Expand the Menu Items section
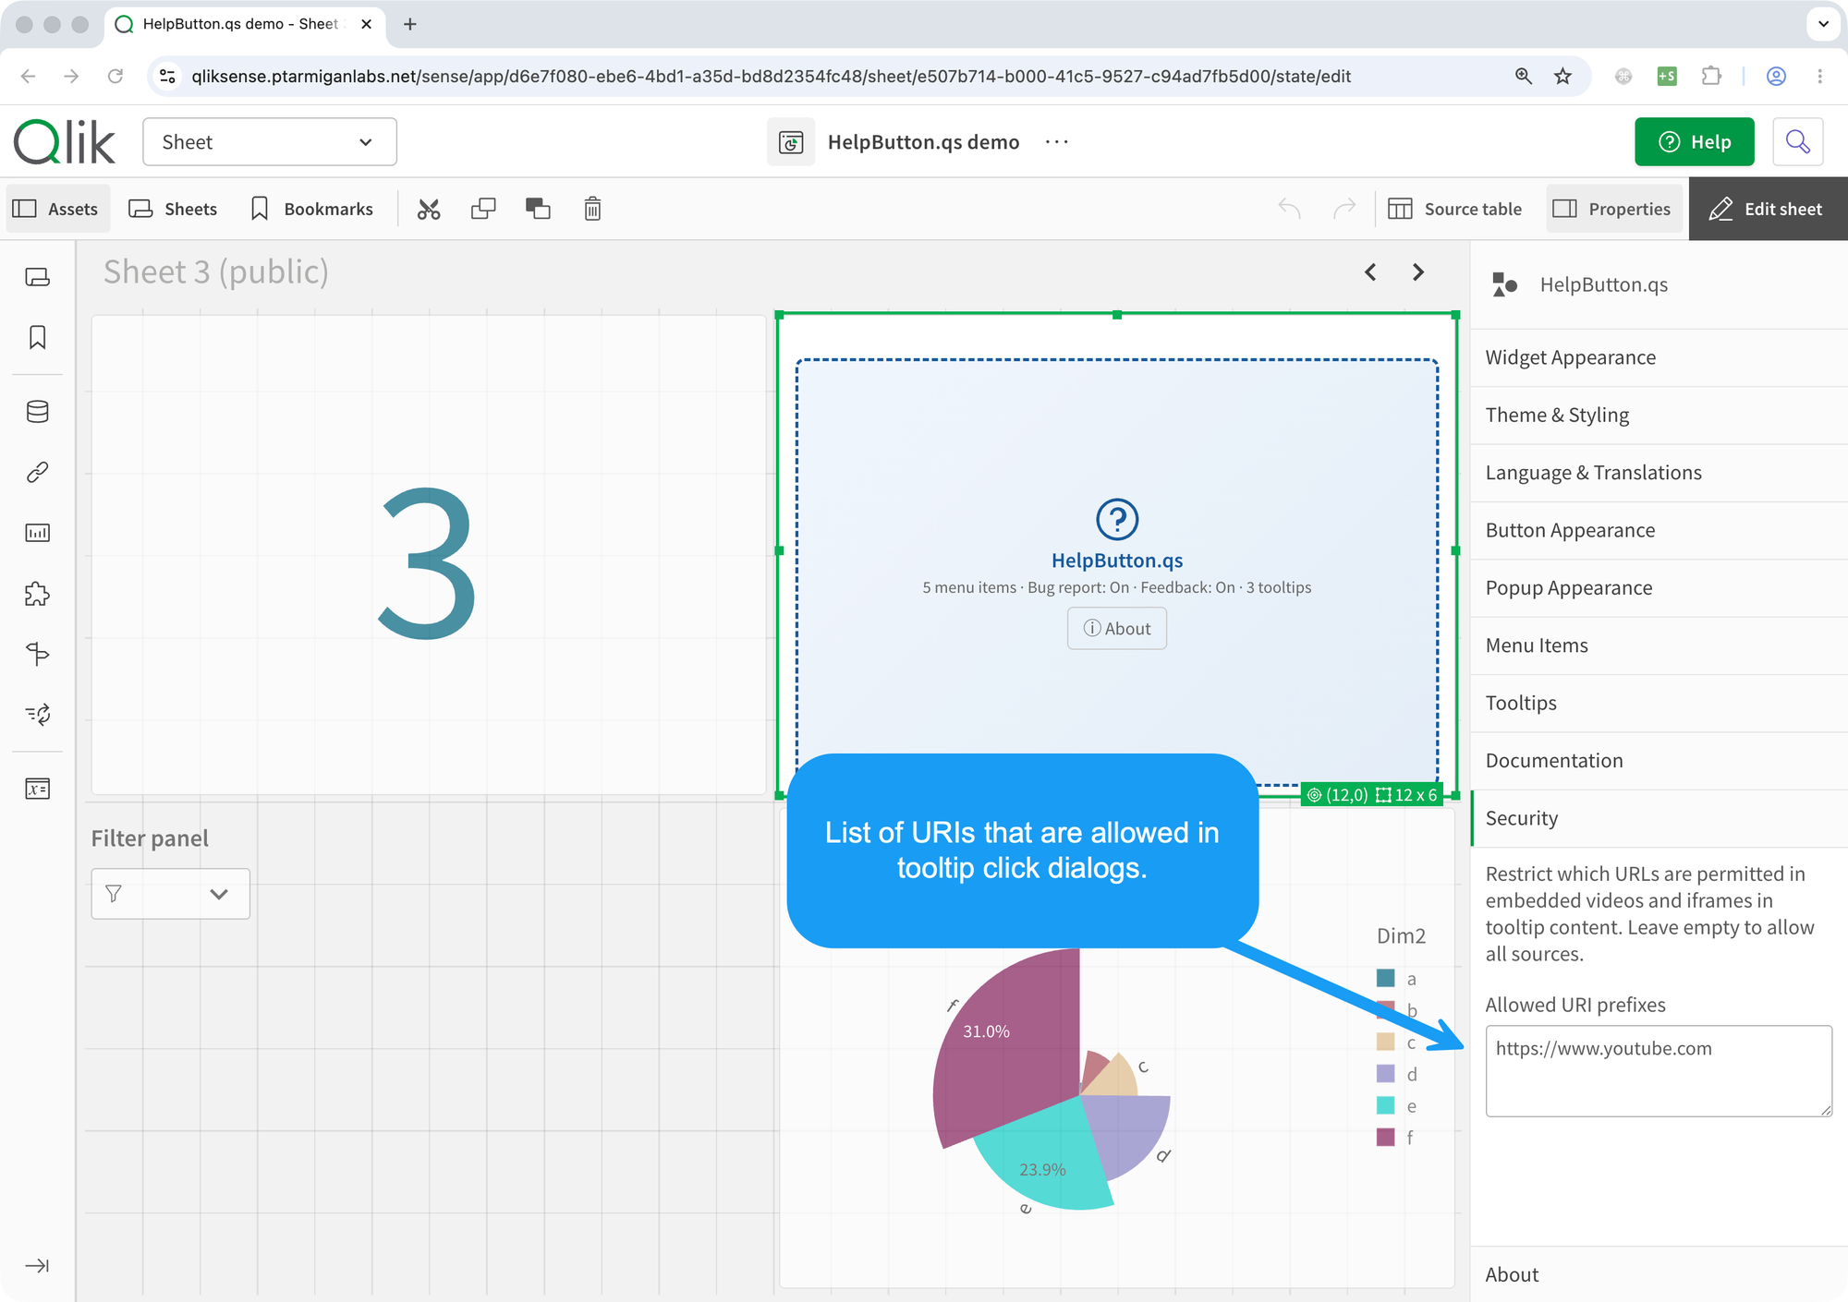Viewport: 1848px width, 1302px height. 1660,645
